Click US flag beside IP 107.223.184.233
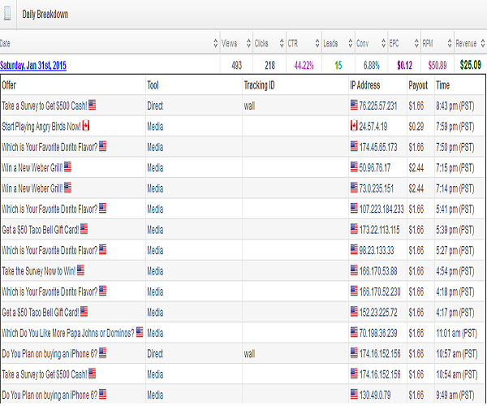 point(354,209)
